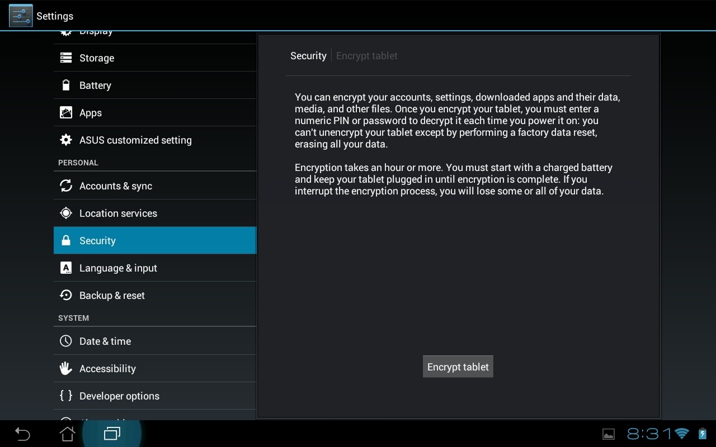716x447 pixels.
Task: Click the Encrypt tablet button
Action: coord(458,367)
